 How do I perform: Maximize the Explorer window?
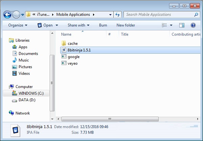pos(184,6)
